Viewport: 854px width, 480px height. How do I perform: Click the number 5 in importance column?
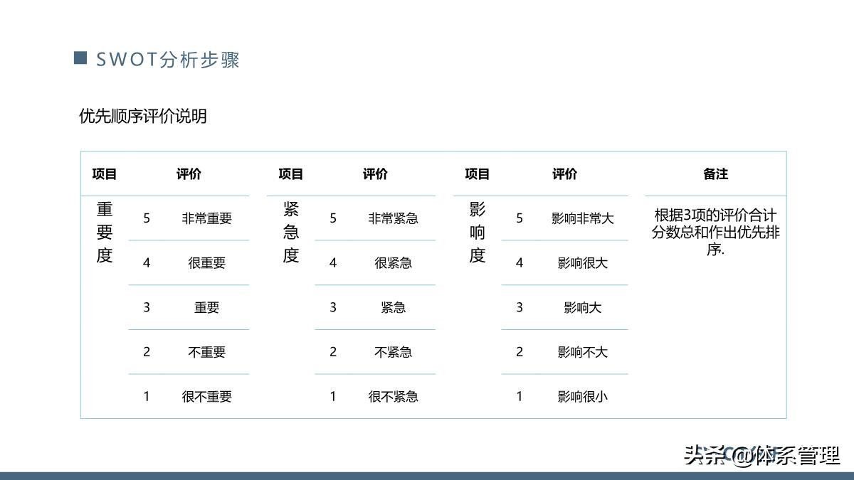(147, 218)
